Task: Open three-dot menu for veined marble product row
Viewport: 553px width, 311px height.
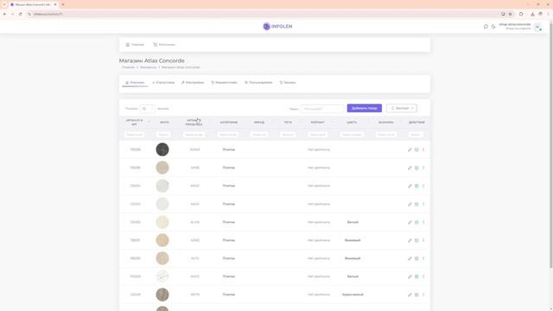Action: coord(423,276)
